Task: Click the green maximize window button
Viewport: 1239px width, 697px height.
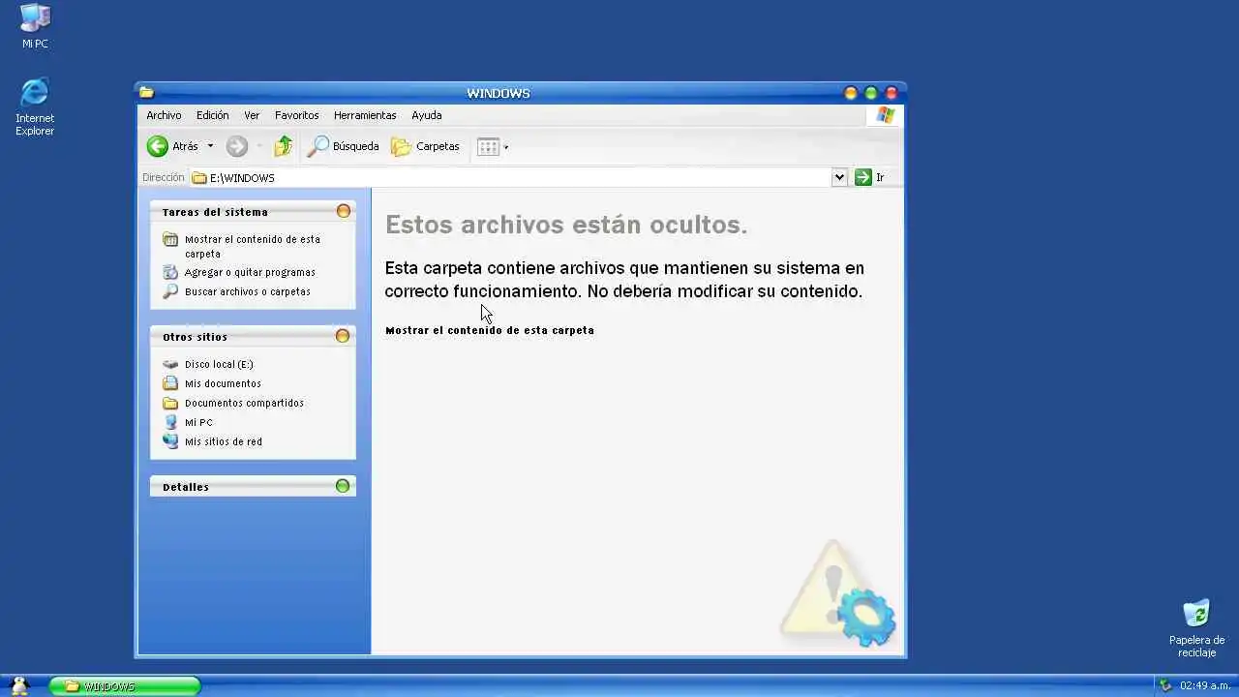Action: tap(871, 93)
